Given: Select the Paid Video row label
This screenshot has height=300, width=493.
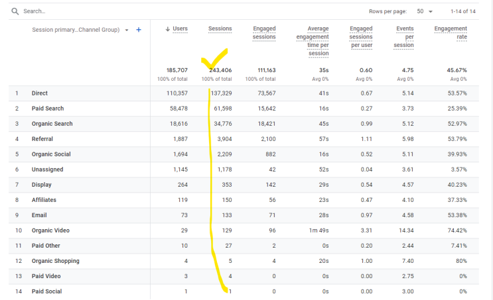Looking at the screenshot, I should 46,276.
